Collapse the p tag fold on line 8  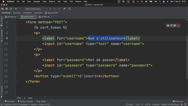(16, 33)
